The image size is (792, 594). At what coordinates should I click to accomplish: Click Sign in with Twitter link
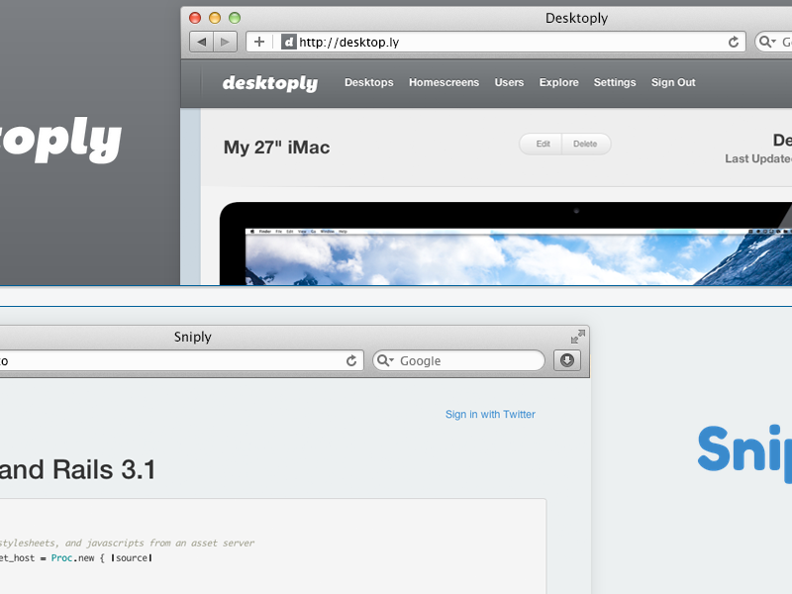[x=490, y=414]
